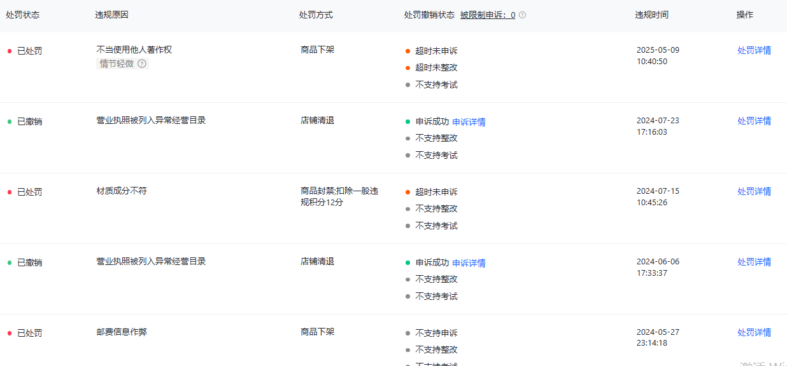Select the 材质成分不符 violation reason
Viewport: 787px width, 366px height.
pos(122,191)
